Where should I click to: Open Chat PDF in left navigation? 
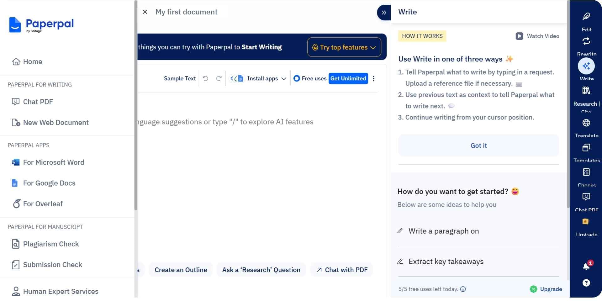(38, 102)
